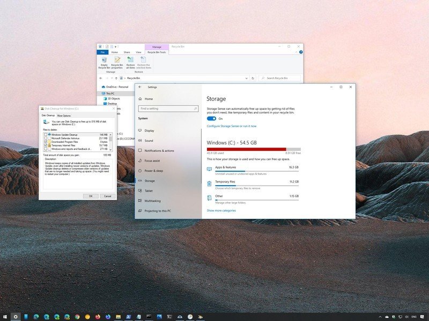This screenshot has height=321, width=429.
Task: Click the Restore selected items icon
Action: point(143,63)
